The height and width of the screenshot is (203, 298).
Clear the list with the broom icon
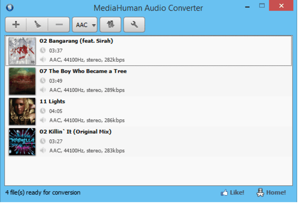coord(37,25)
